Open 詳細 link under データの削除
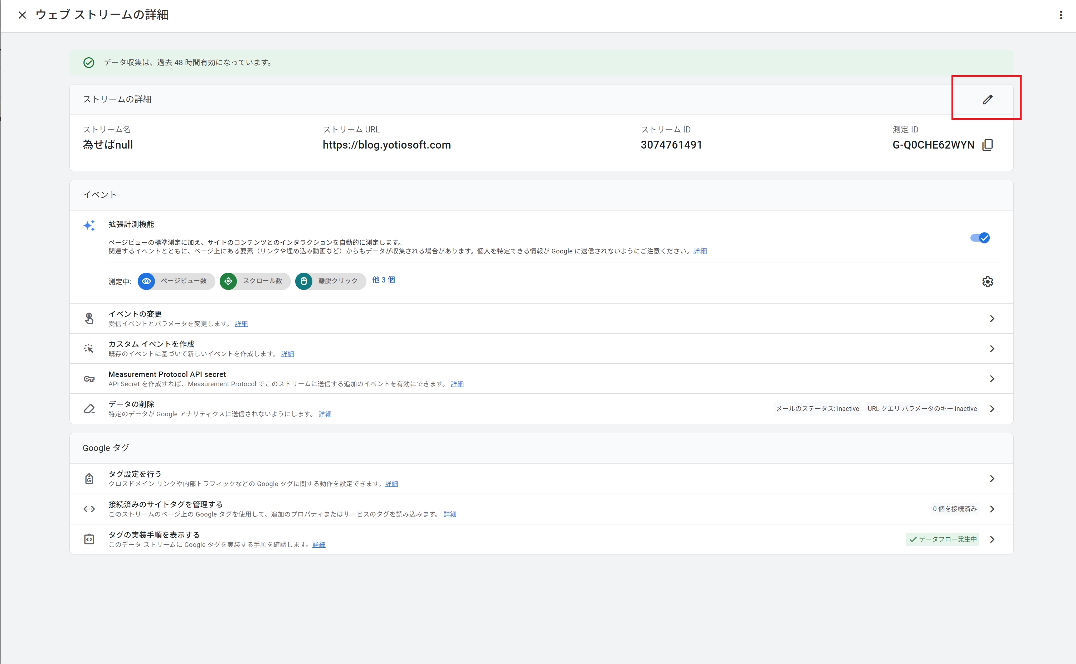Screen dimensions: 1076x664 (x=325, y=414)
